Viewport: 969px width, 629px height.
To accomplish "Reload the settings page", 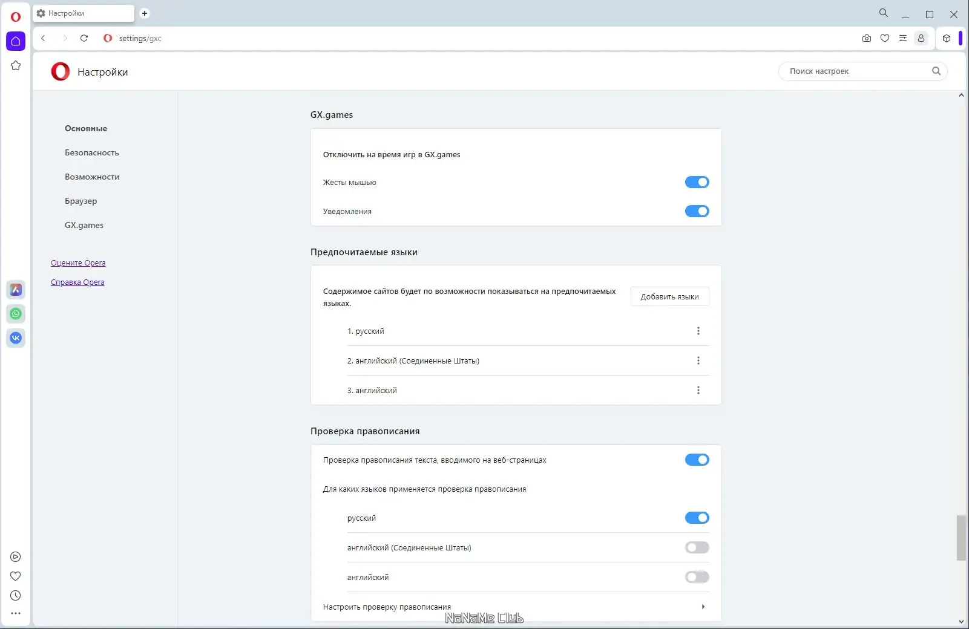I will (x=84, y=38).
